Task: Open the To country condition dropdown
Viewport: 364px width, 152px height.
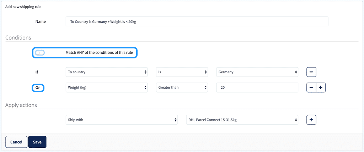Action: pos(107,72)
